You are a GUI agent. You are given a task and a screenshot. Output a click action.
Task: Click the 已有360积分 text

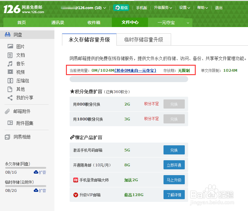[117, 92]
